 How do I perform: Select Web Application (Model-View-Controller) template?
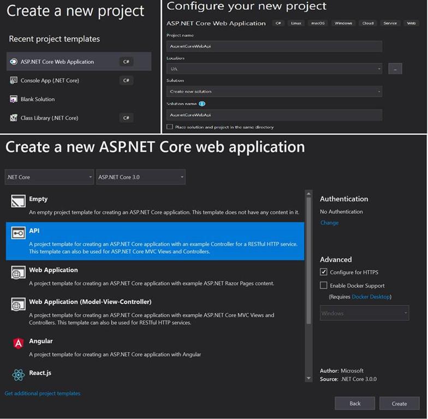[x=155, y=312]
